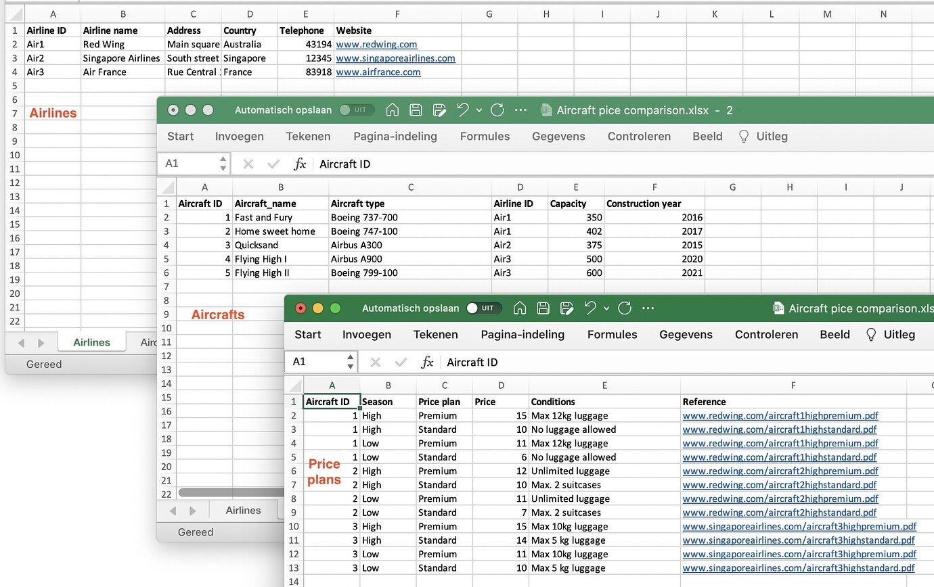The image size is (934, 587).
Task: Click the Save As pencil icon in the front window
Action: point(566,308)
